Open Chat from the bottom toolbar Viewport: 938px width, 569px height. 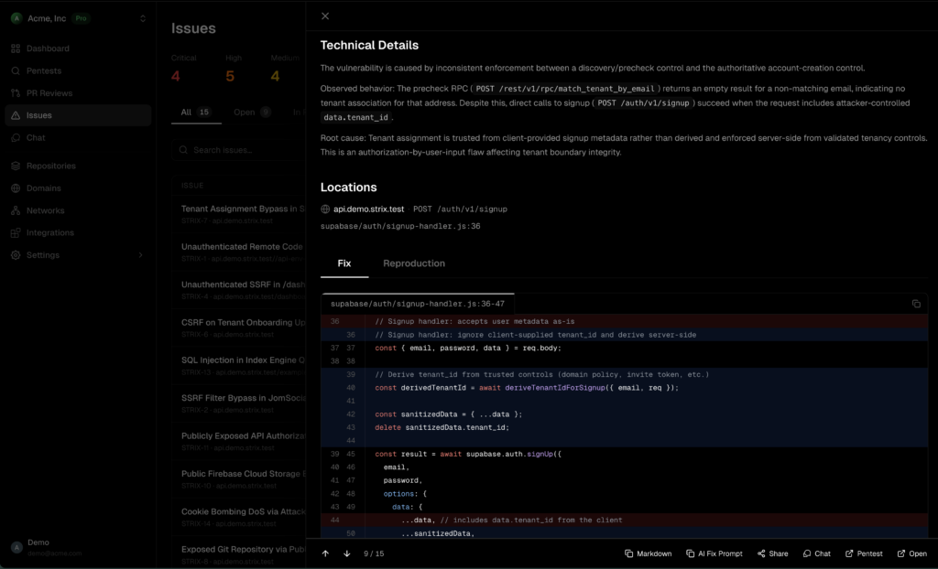point(816,553)
